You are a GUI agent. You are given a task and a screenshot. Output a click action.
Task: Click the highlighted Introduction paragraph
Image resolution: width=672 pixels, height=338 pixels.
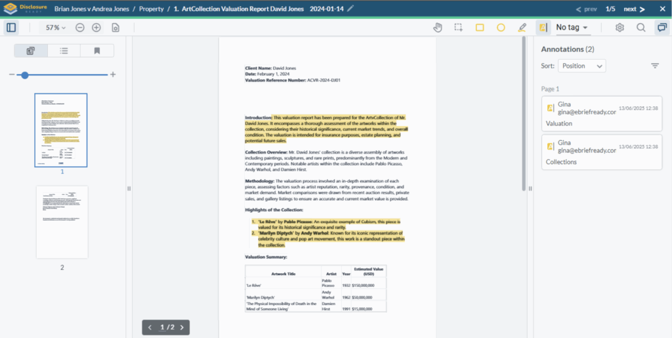click(x=326, y=129)
